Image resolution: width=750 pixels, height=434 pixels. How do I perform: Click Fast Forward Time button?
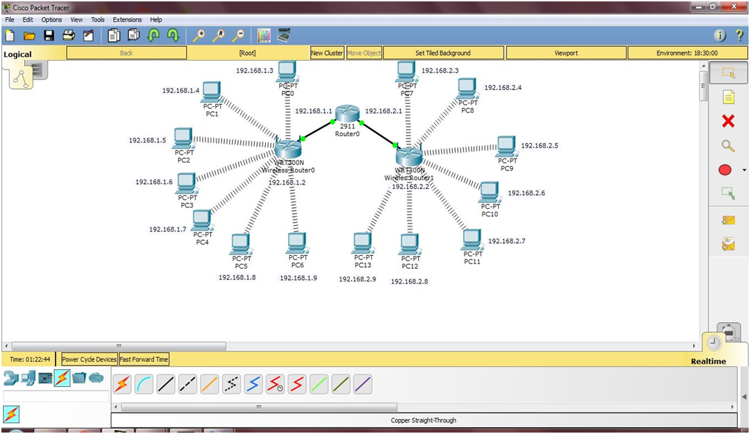tap(144, 359)
